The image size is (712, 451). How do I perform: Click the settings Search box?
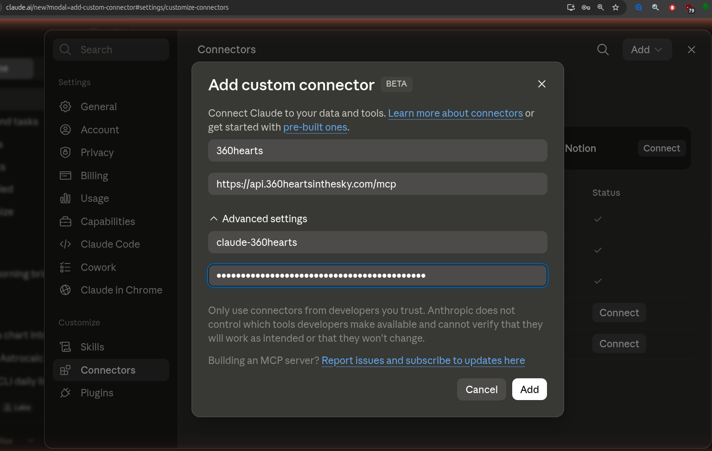tap(111, 50)
